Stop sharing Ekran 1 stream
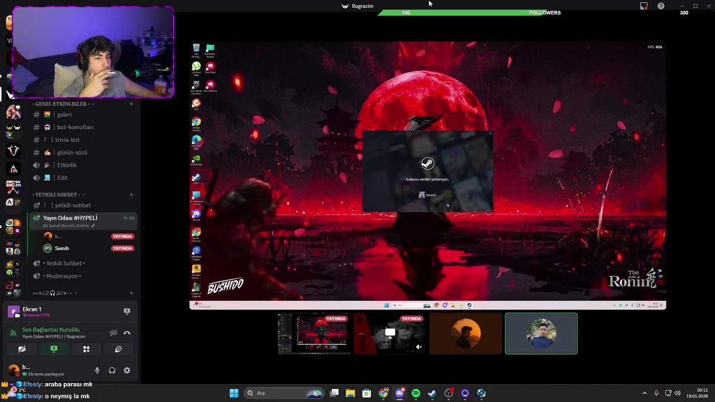715x402 pixels. [127, 311]
